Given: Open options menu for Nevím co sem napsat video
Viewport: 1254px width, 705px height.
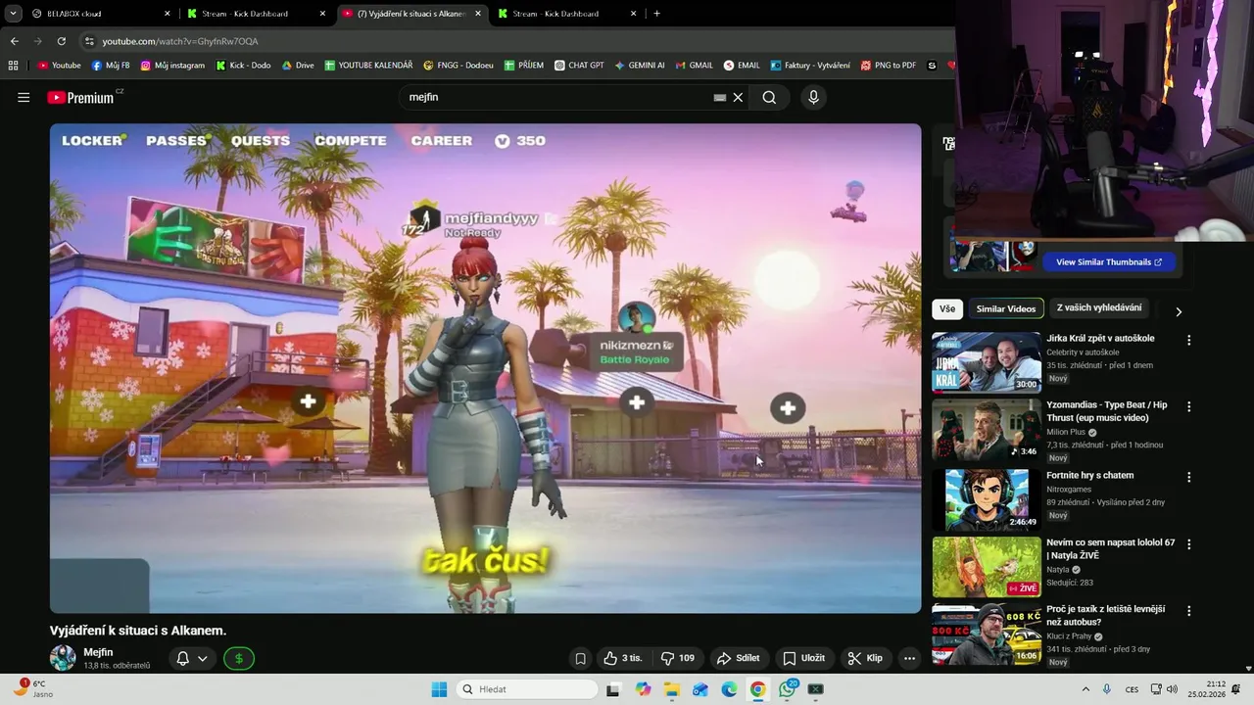Looking at the screenshot, I should click(1189, 543).
